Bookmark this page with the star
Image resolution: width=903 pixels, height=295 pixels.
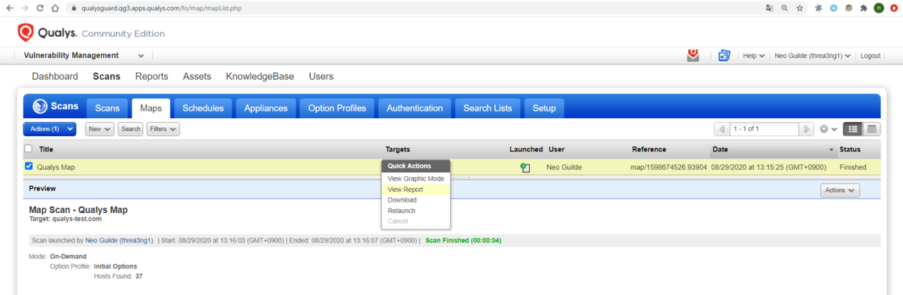(x=799, y=8)
